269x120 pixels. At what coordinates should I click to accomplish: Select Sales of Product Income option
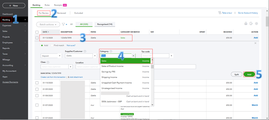[125, 66]
